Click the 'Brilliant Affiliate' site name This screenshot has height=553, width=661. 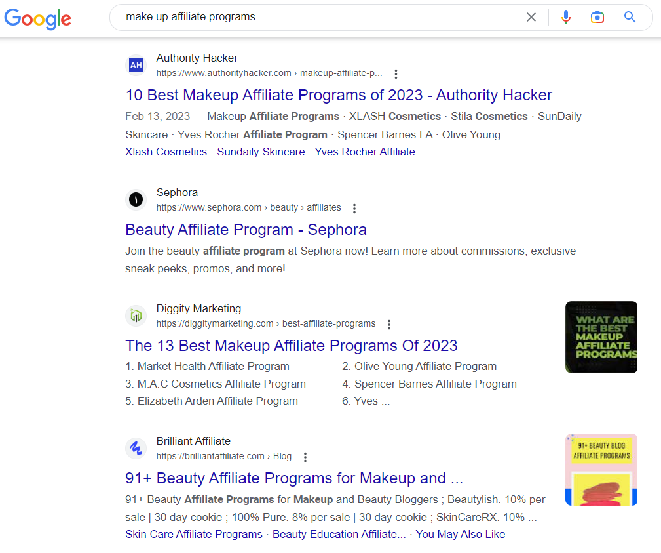(x=193, y=441)
